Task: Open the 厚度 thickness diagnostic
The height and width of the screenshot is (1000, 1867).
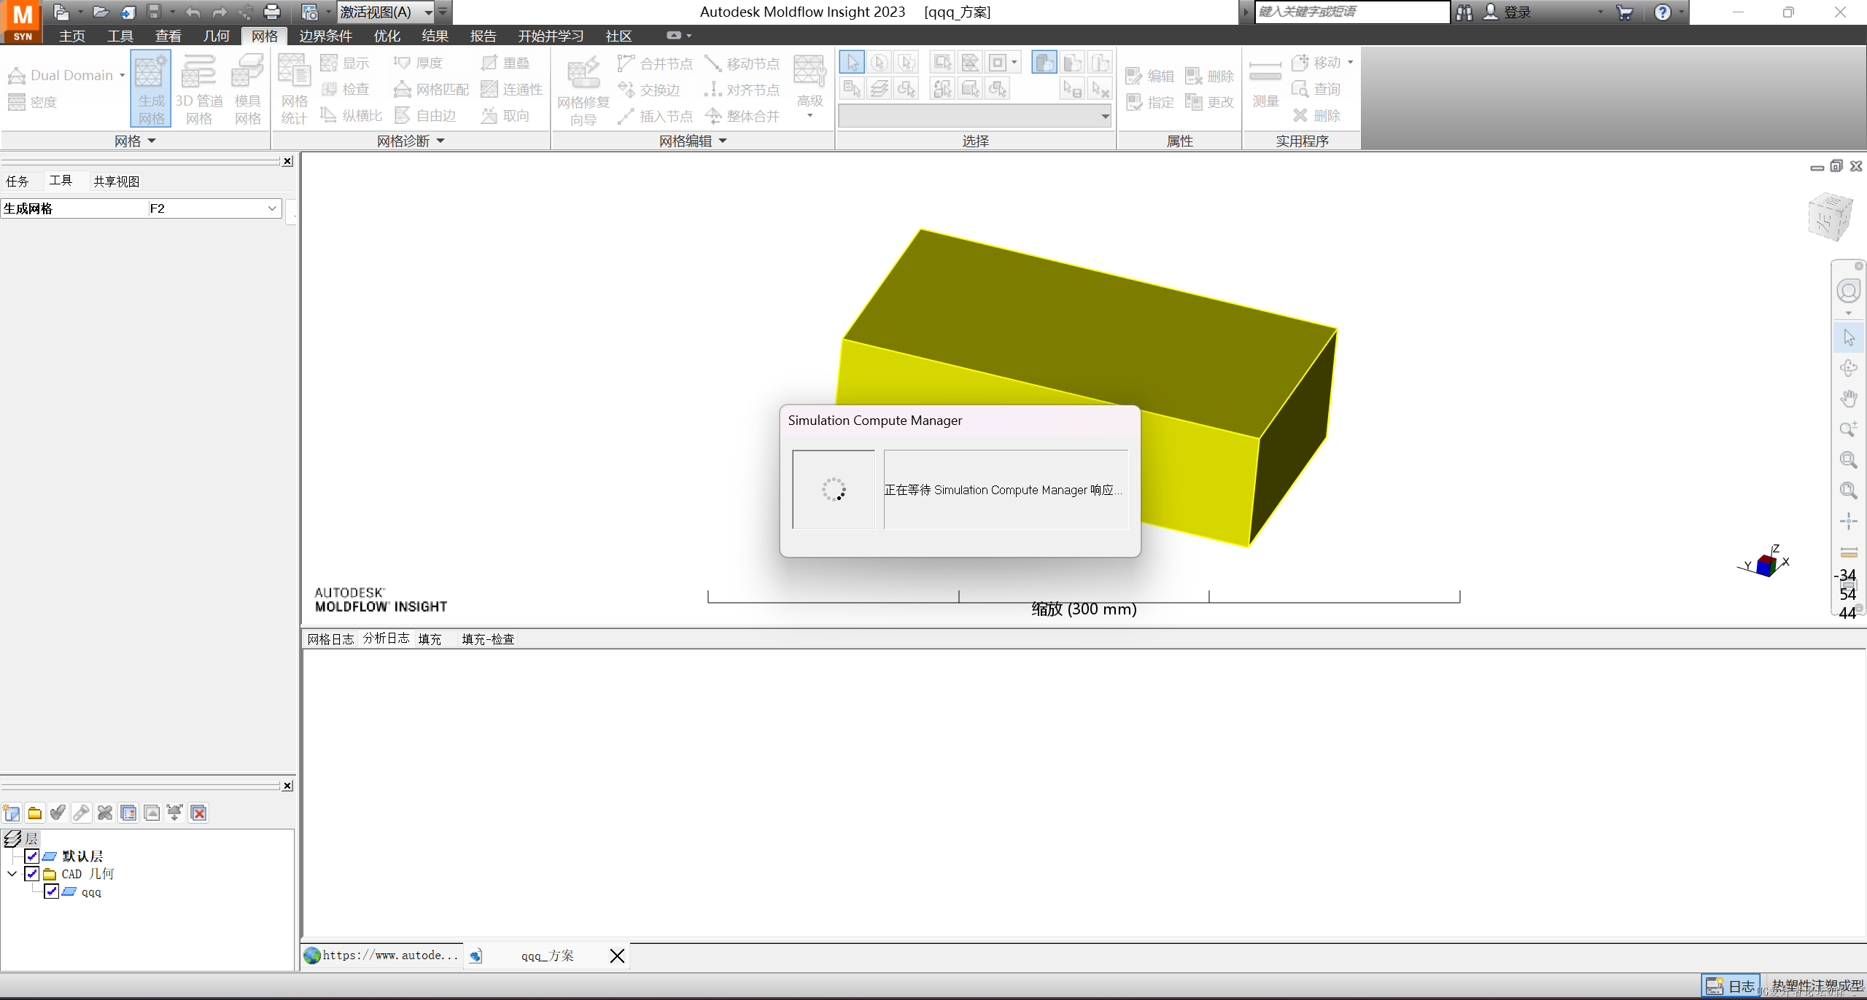Action: coord(418,63)
